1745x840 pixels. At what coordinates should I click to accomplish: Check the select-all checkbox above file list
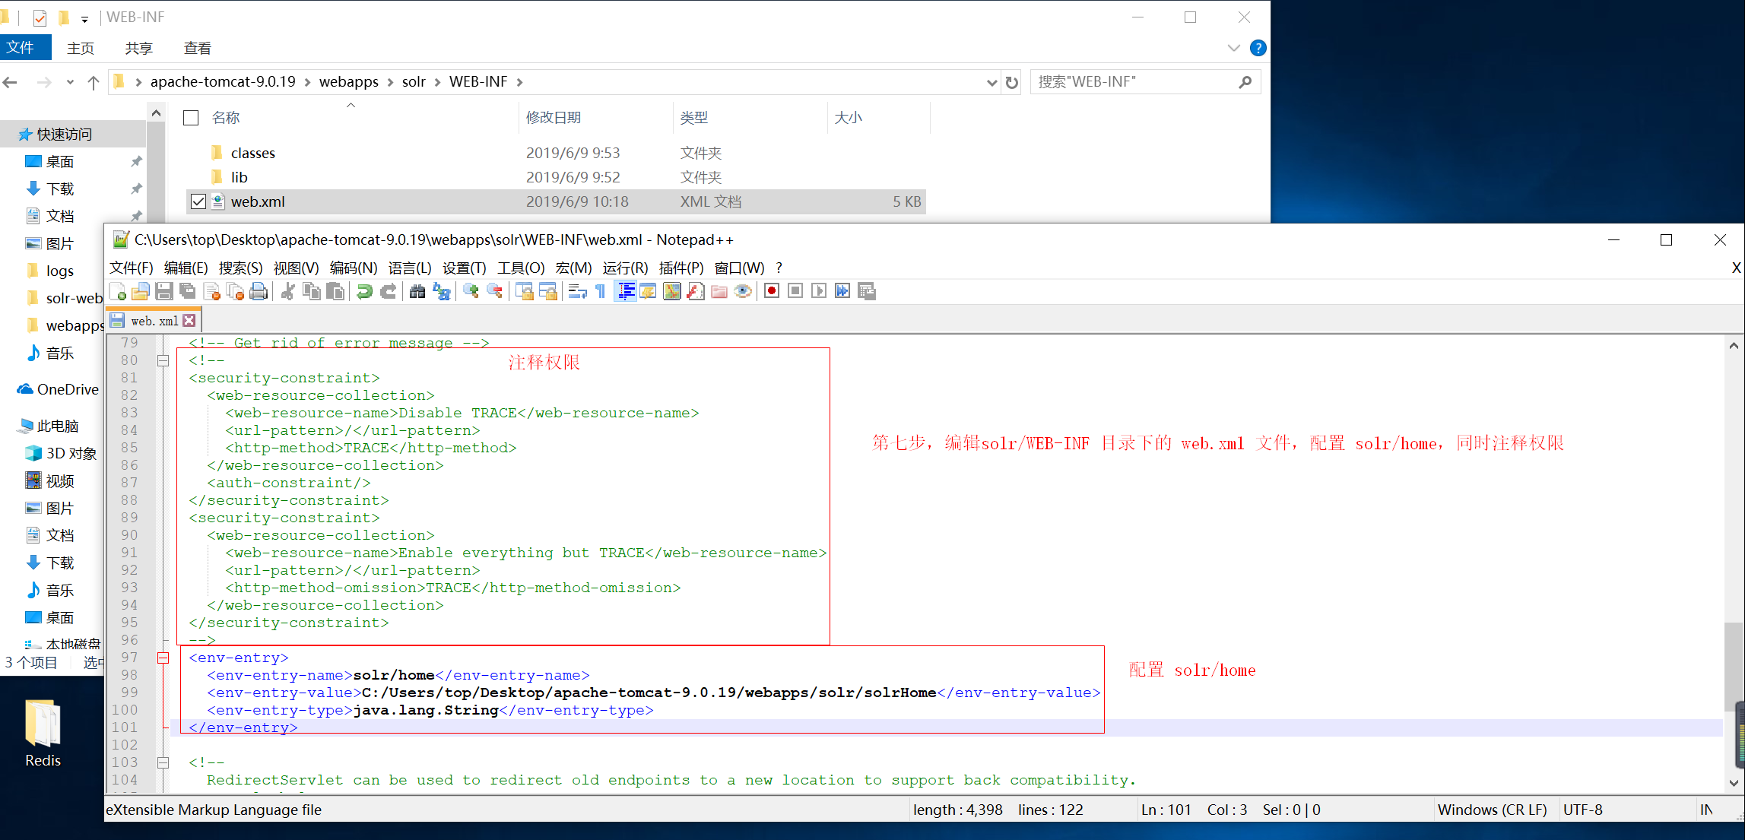point(190,118)
